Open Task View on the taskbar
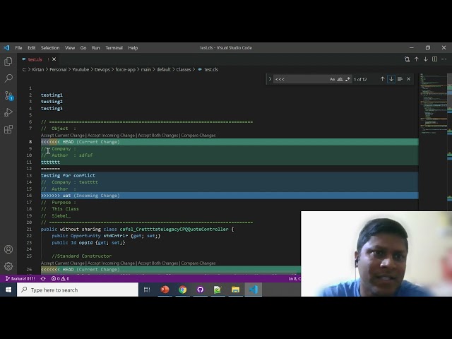Screen dimensions: 452x339 [147, 290]
